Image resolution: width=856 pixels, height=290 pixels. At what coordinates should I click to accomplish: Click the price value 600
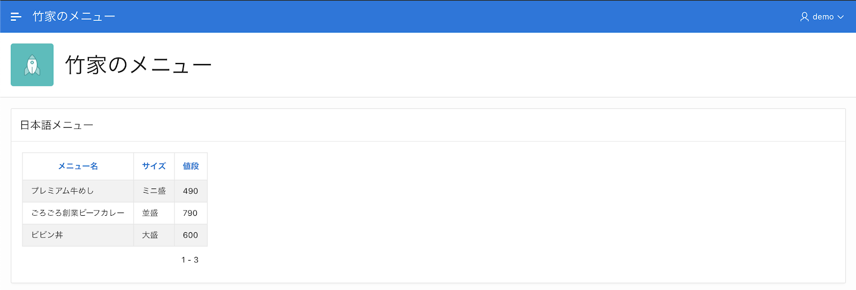[x=190, y=235]
